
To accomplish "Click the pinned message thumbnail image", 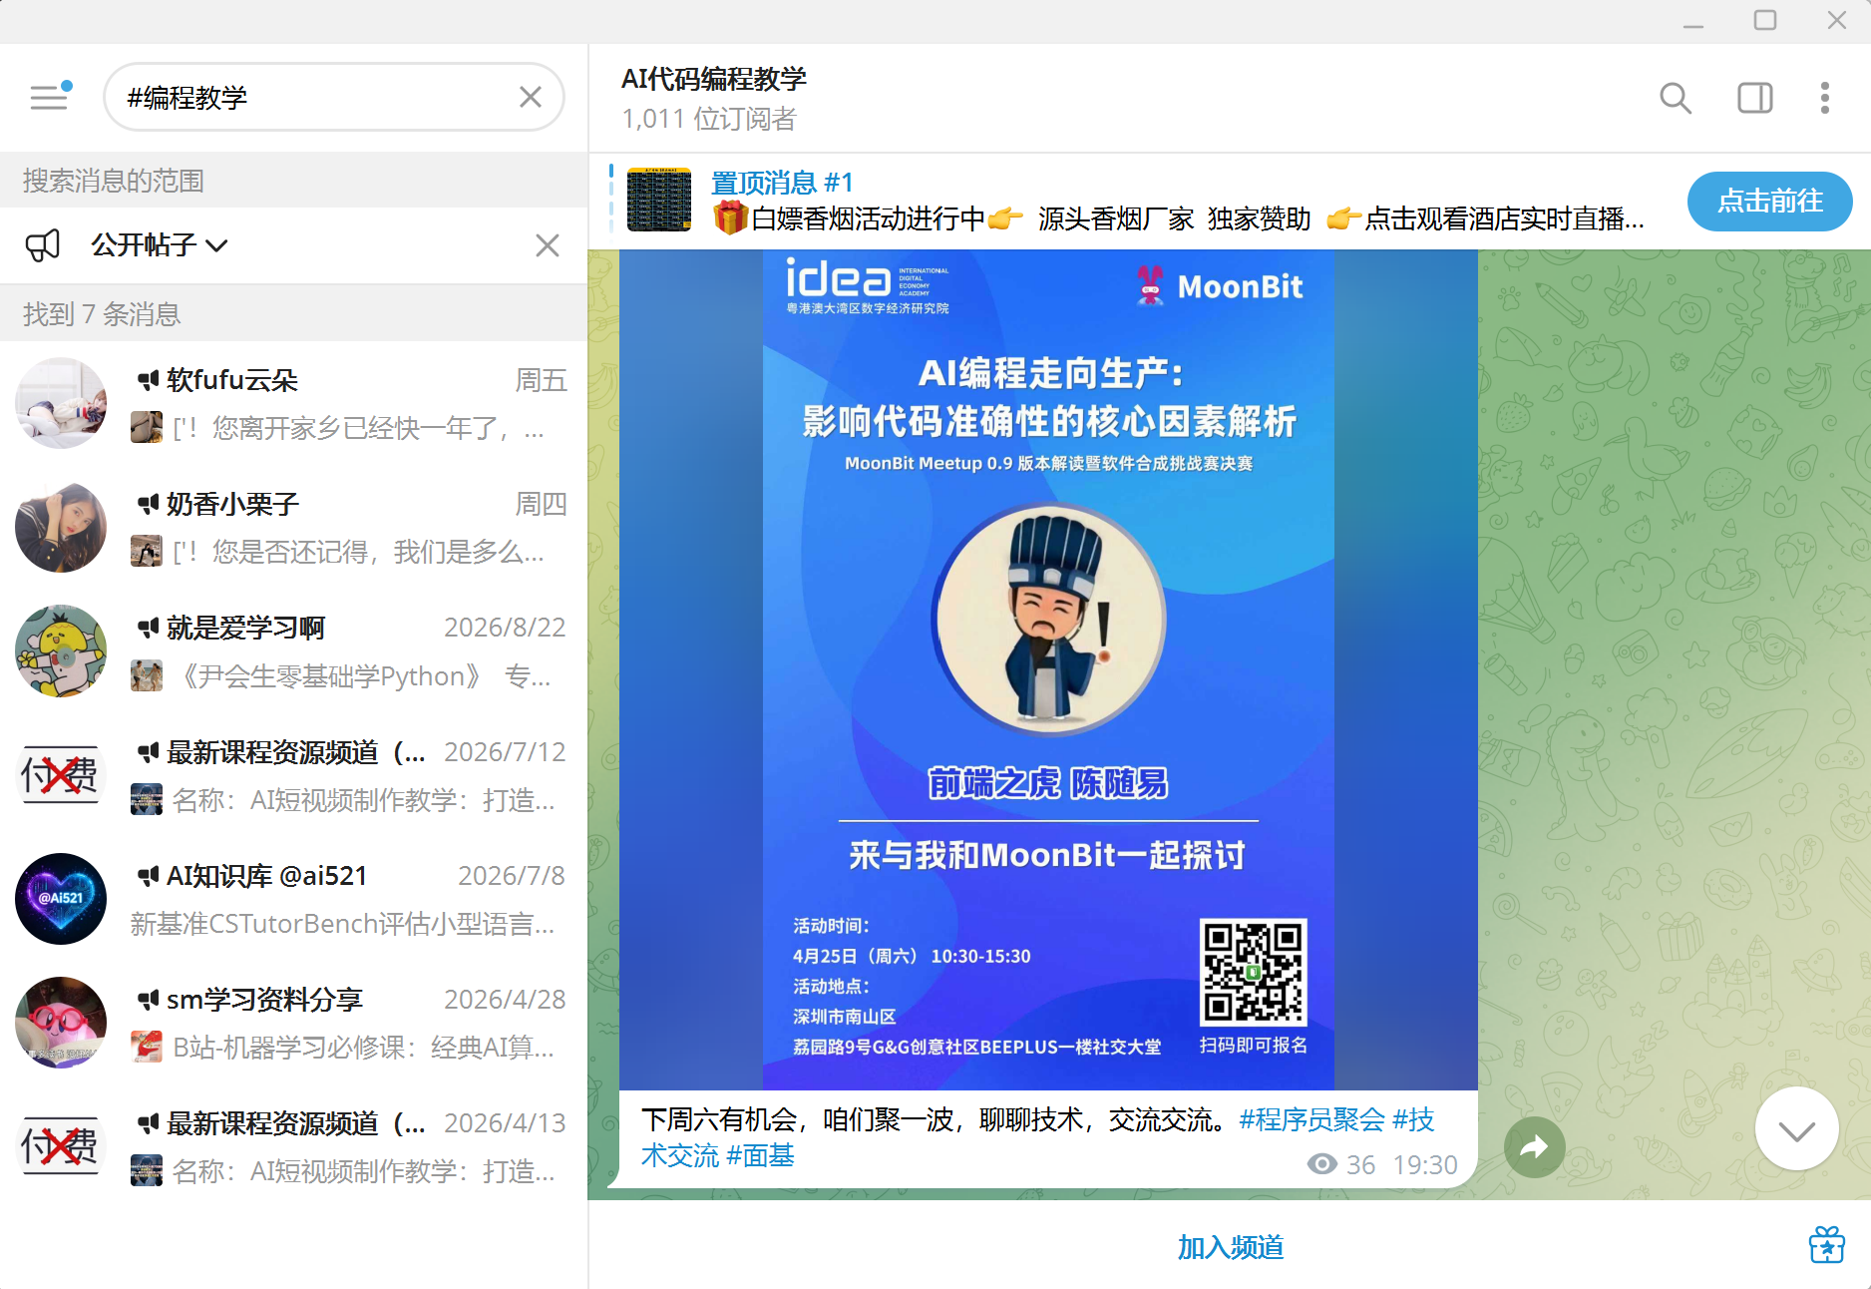I will 658,200.
